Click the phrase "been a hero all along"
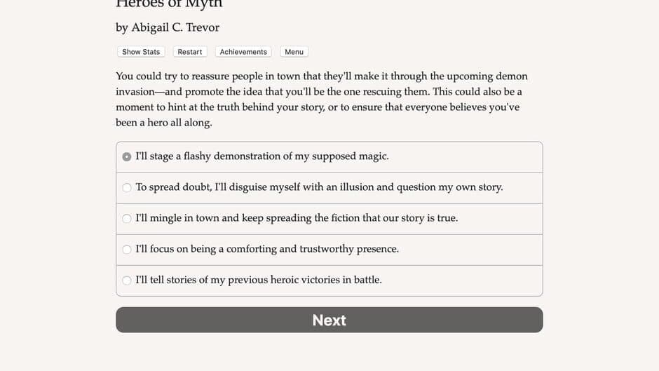This screenshot has width=659, height=371. (163, 123)
